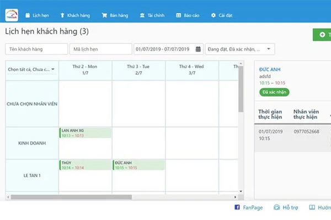Viewport: 331px width, 220px height.
Task: Expand the staff selection dropdown Chọn tất cả
Action: pos(31,69)
